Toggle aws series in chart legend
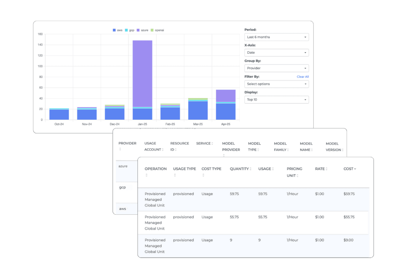Screen dimensions: 393x278 (x=117, y=30)
